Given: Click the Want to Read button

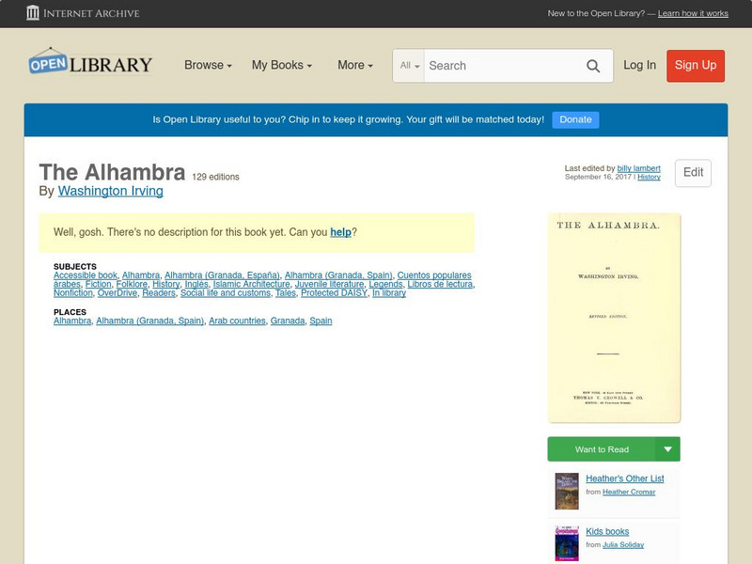Looking at the screenshot, I should 602,449.
